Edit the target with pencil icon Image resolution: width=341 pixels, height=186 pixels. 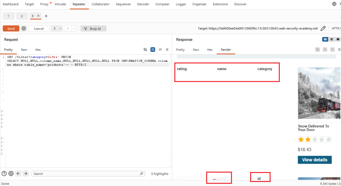pos(323,28)
